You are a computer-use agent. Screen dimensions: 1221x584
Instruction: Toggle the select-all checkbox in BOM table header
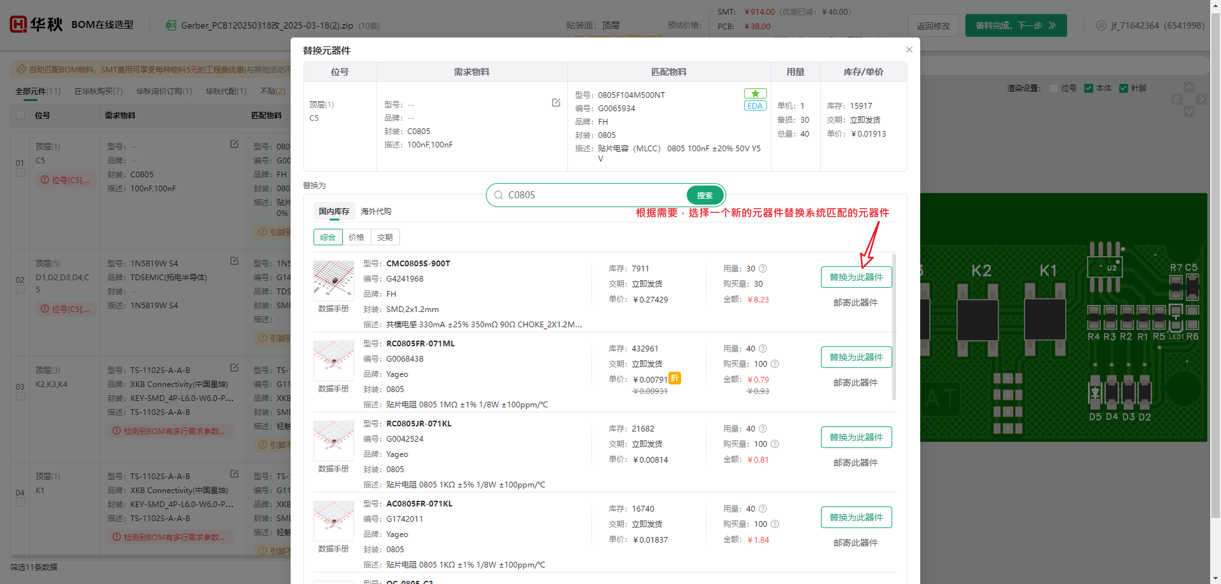point(20,115)
